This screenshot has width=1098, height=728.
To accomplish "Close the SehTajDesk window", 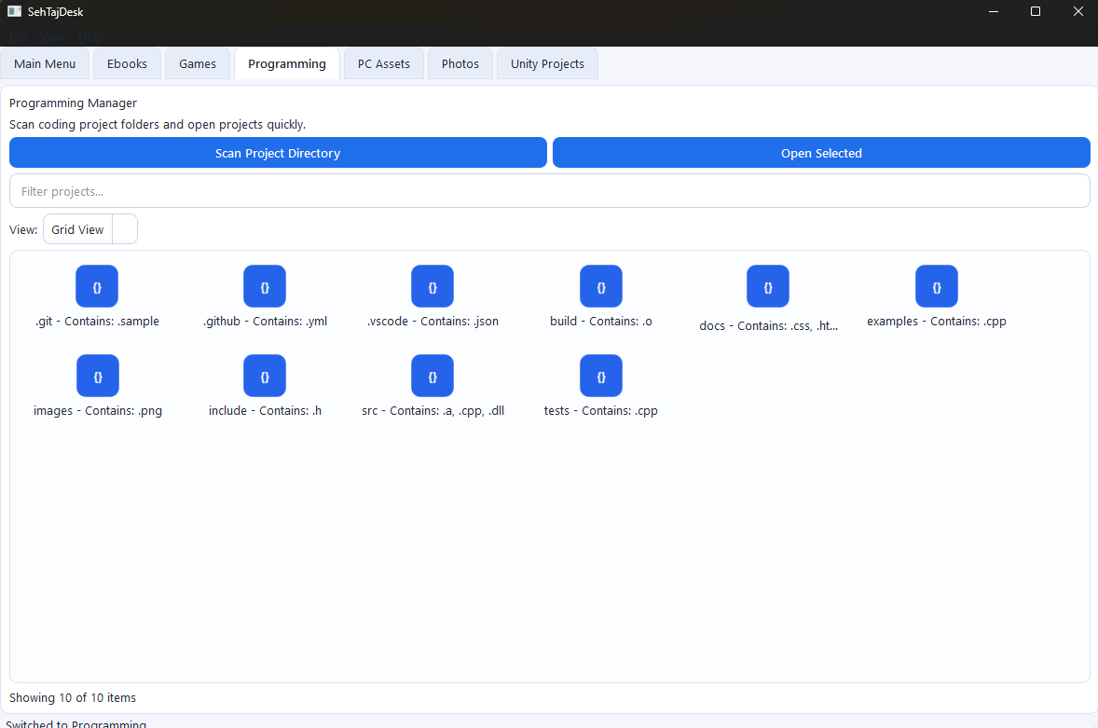I will click(1077, 11).
